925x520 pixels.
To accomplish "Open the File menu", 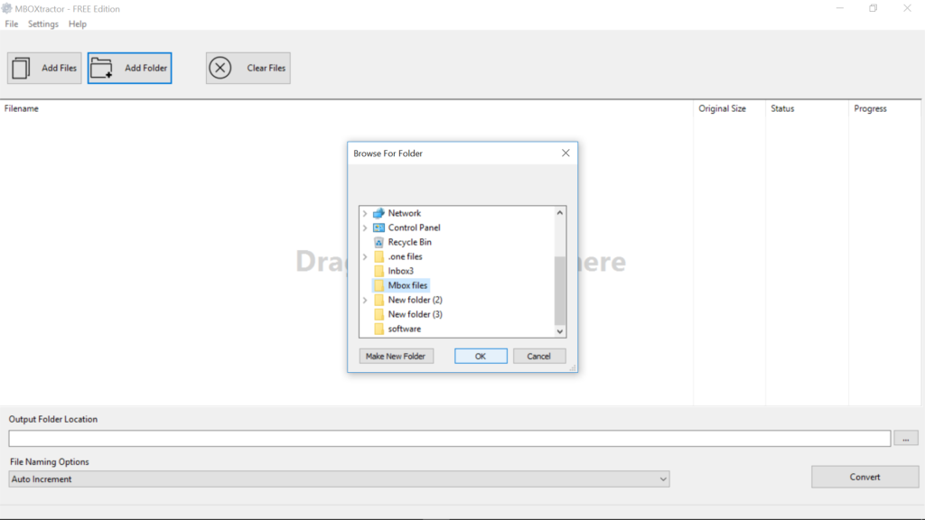I will click(x=11, y=24).
